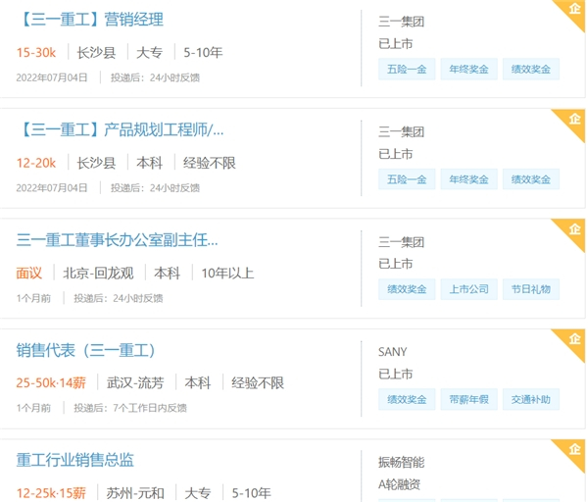Click 绩效奖金 tag in 产品规划工程师 card
Image resolution: width=588 pixels, height=502 pixels.
(x=531, y=179)
